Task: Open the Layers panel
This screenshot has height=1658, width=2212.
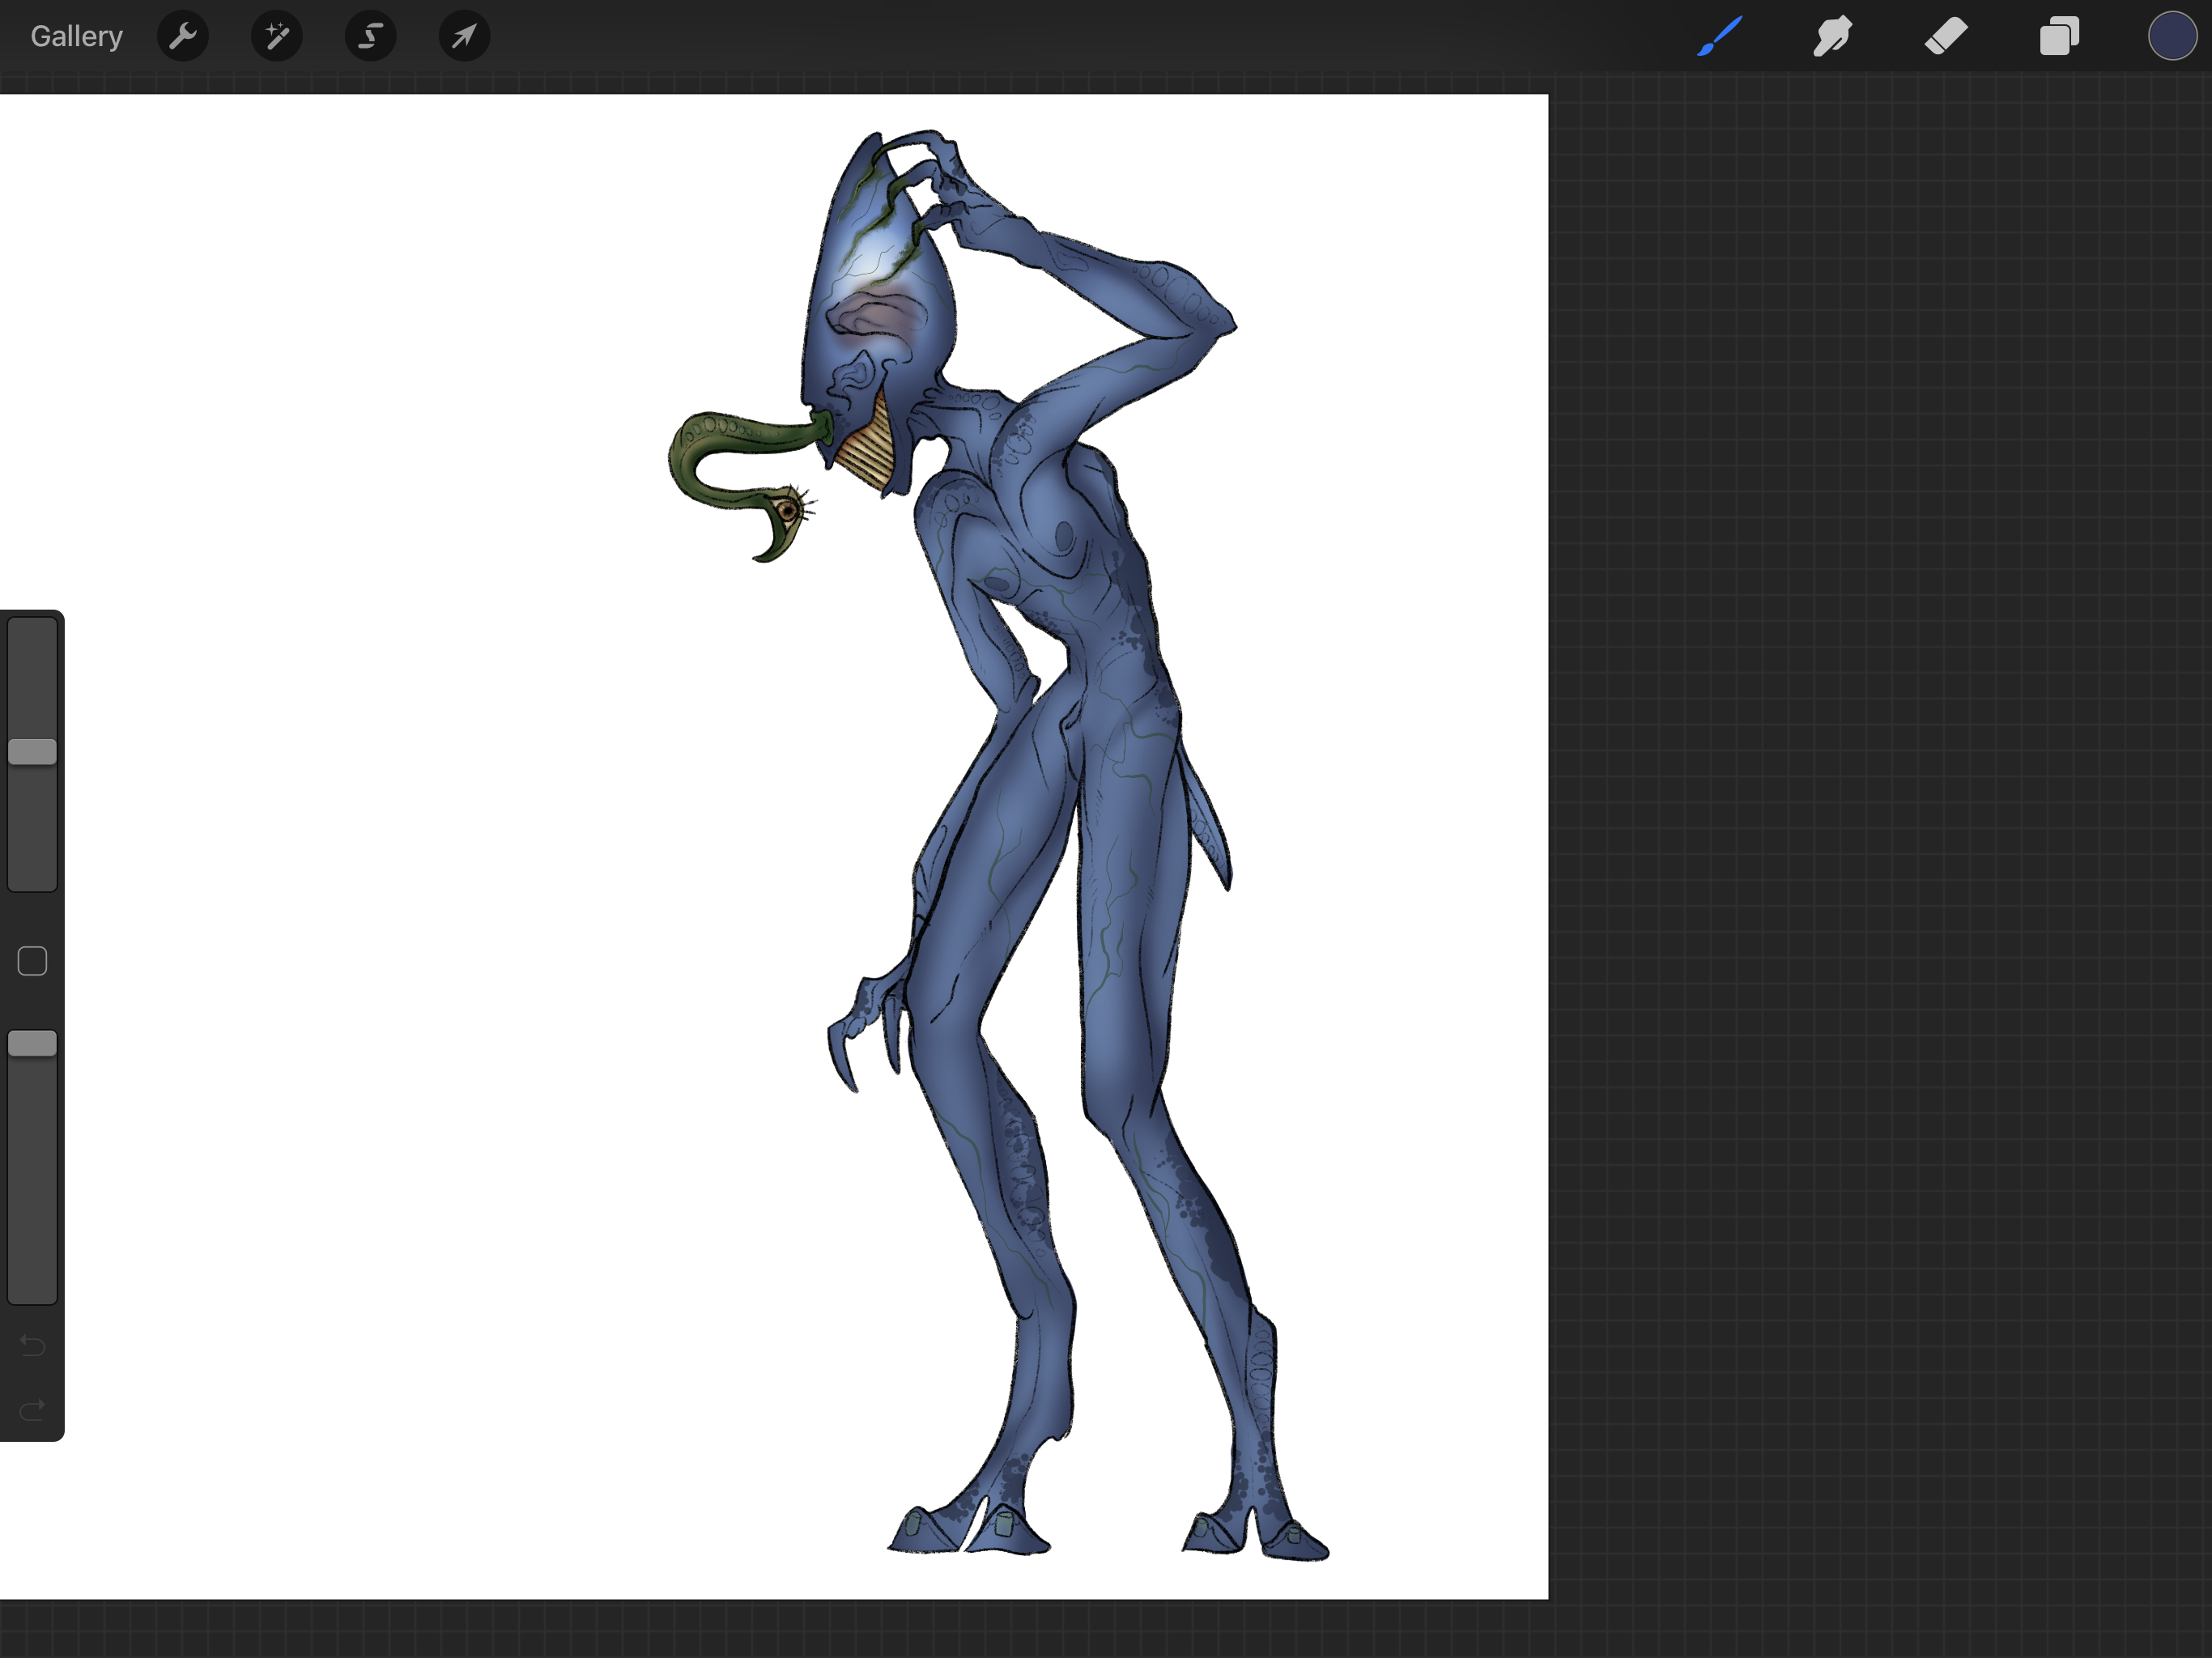Action: point(2060,37)
